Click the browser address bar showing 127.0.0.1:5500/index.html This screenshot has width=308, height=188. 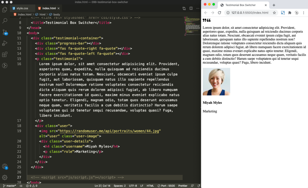point(250,13)
